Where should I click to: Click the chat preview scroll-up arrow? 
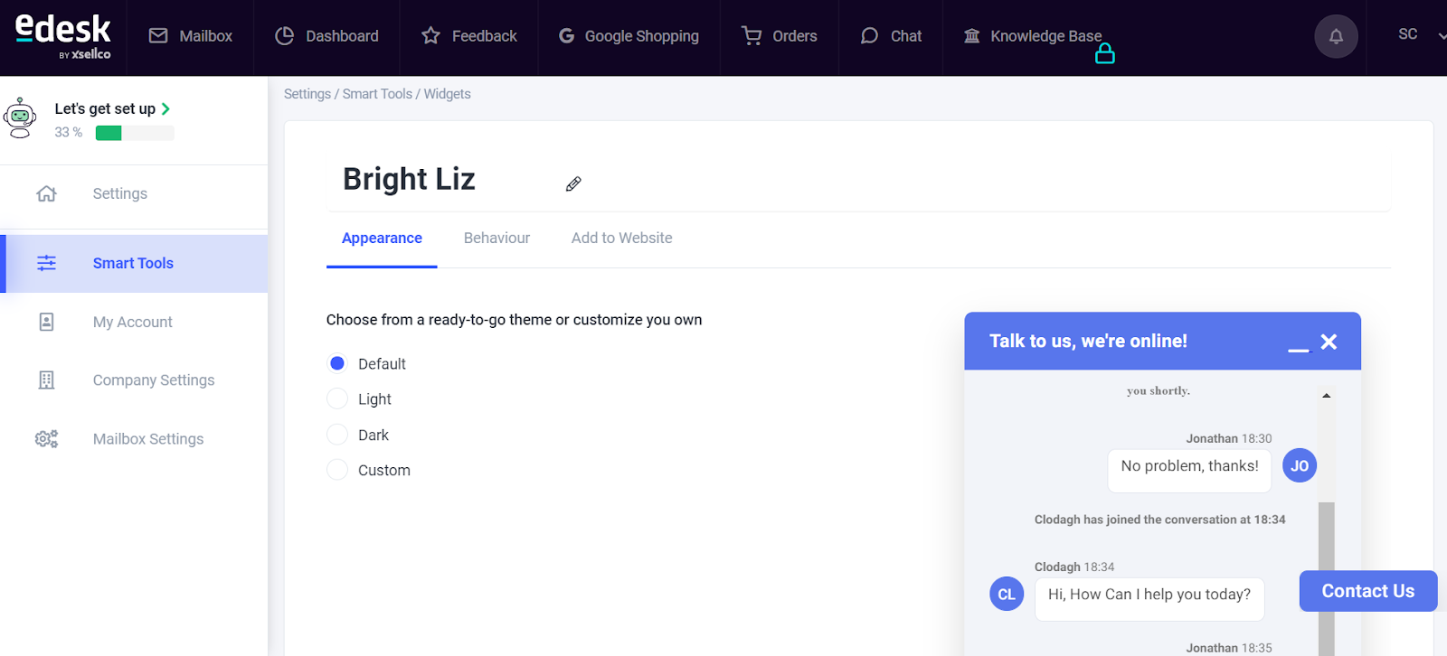(1326, 395)
